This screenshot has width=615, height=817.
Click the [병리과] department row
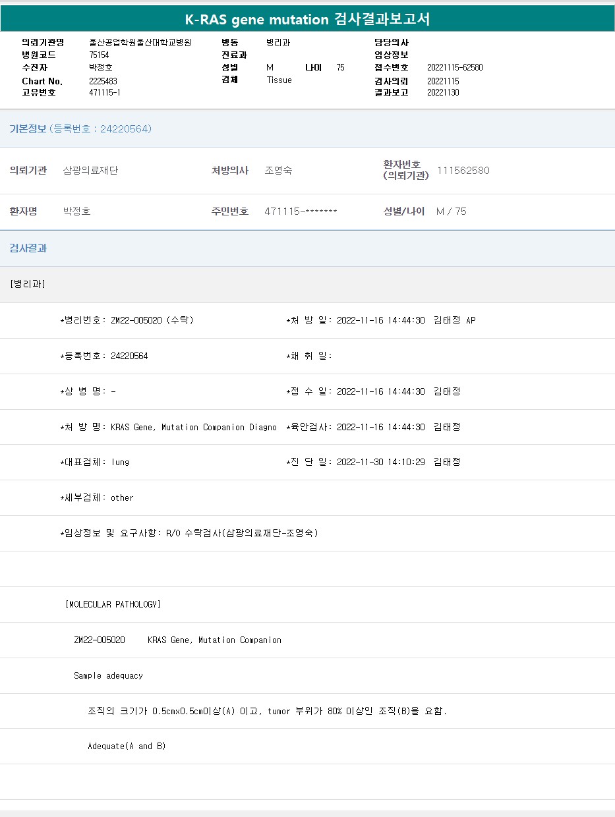(28, 285)
